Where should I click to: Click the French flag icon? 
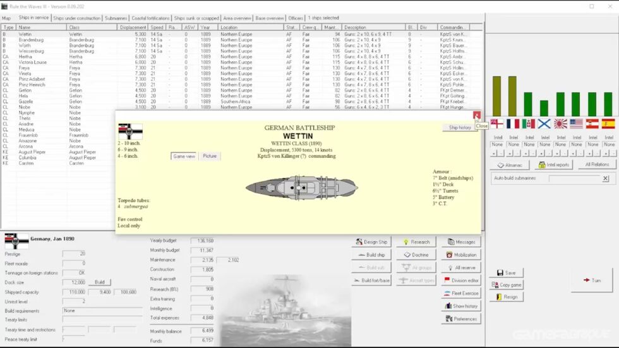[x=513, y=124]
